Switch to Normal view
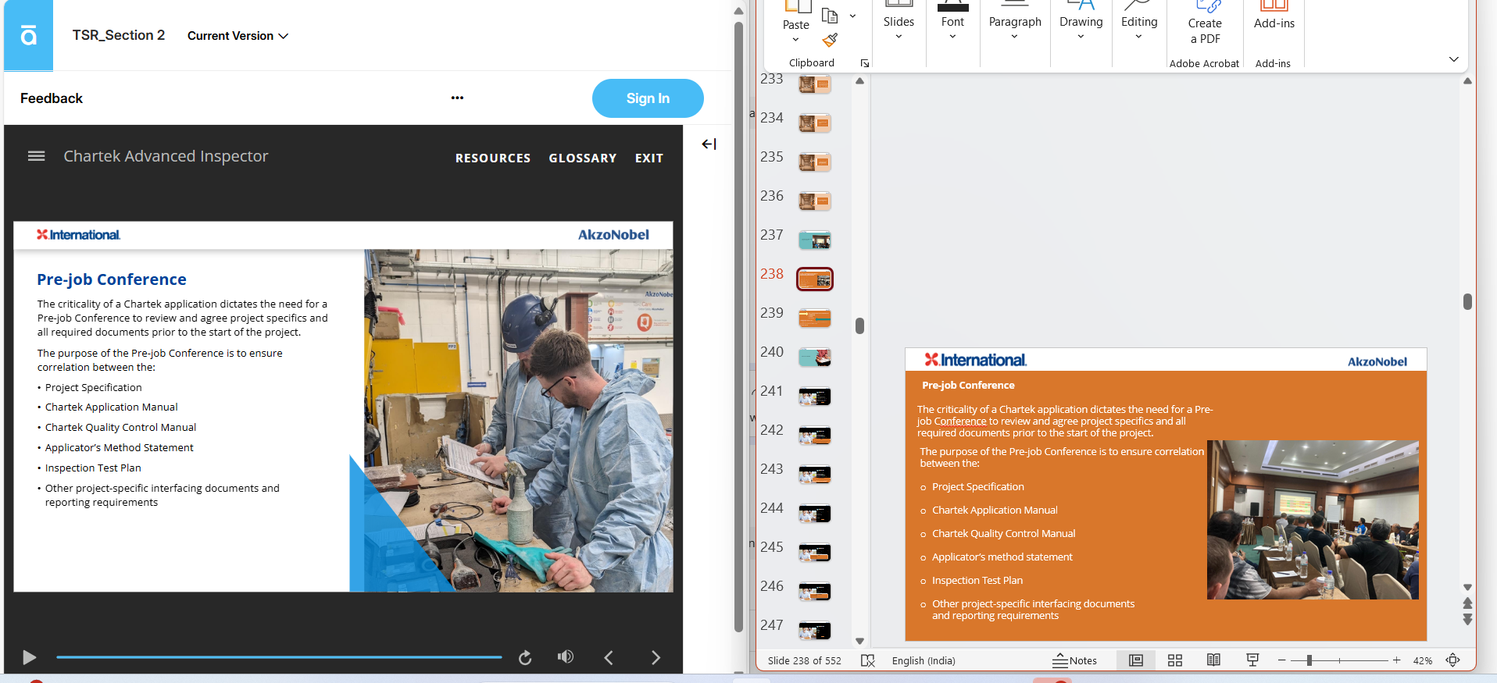This screenshot has width=1497, height=683. pos(1136,660)
